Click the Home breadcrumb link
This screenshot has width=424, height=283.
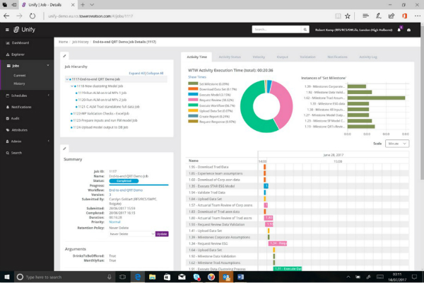pos(64,42)
